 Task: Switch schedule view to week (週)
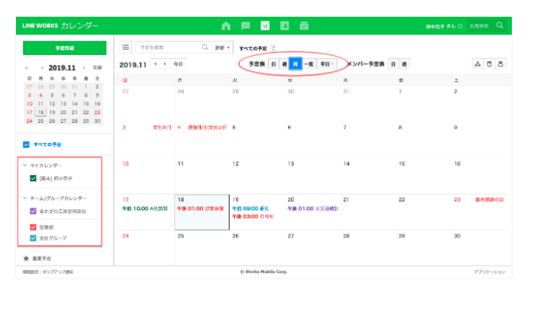[x=284, y=64]
